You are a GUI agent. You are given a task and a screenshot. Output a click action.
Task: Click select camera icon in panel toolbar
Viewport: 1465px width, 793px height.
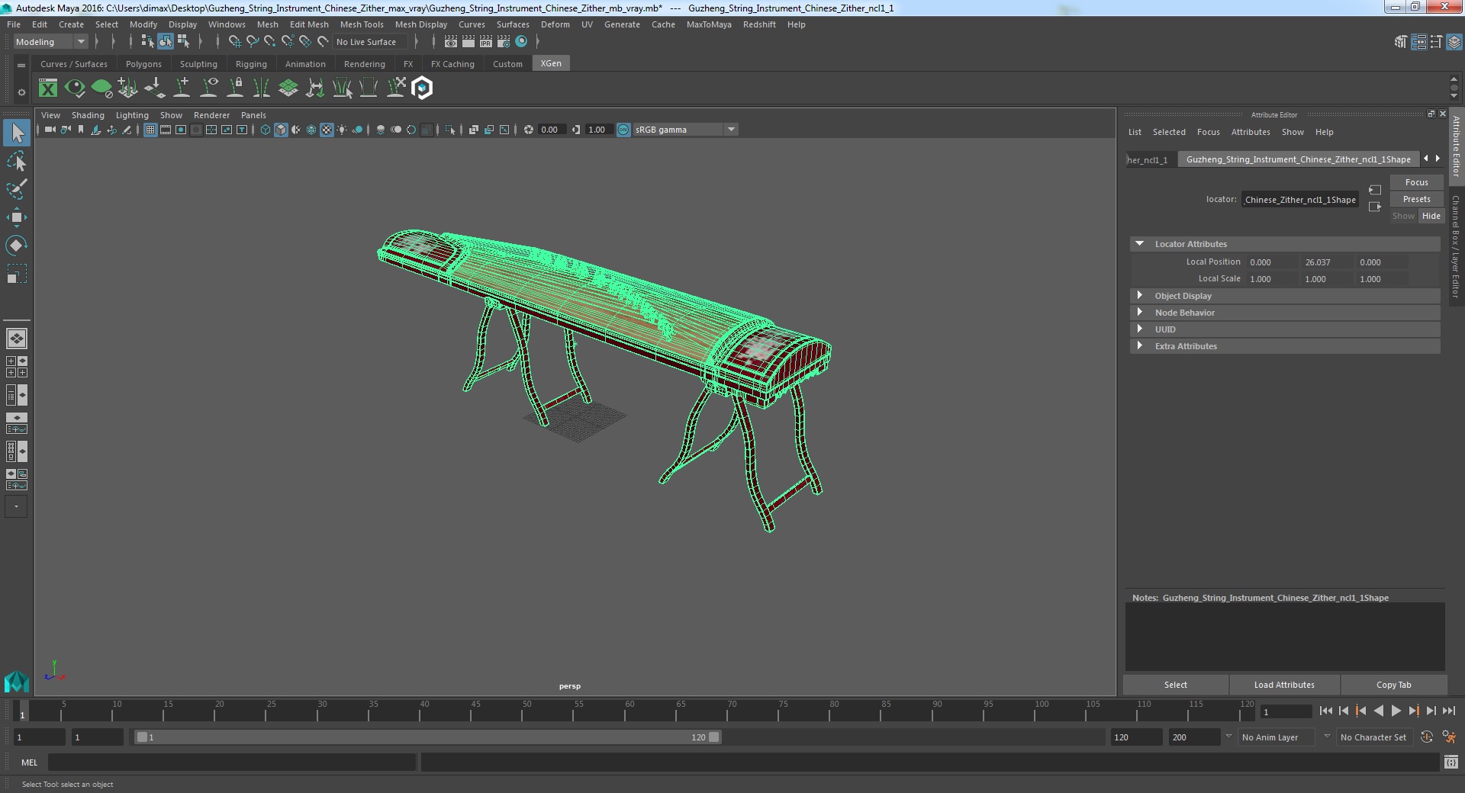tap(50, 130)
